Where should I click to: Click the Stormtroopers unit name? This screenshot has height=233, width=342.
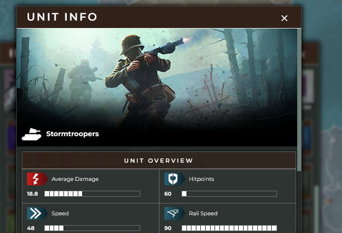tap(72, 134)
